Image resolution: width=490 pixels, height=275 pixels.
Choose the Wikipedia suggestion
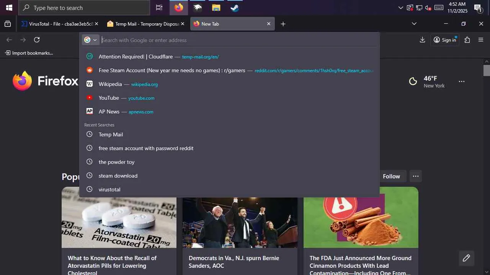point(230,84)
